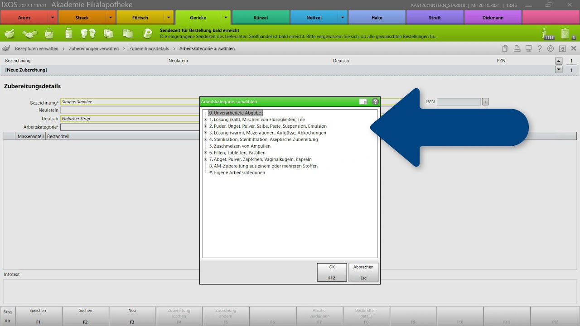Select 5. Zuschmelzen von Ampullen
This screenshot has width=580, height=326.
pos(240,146)
